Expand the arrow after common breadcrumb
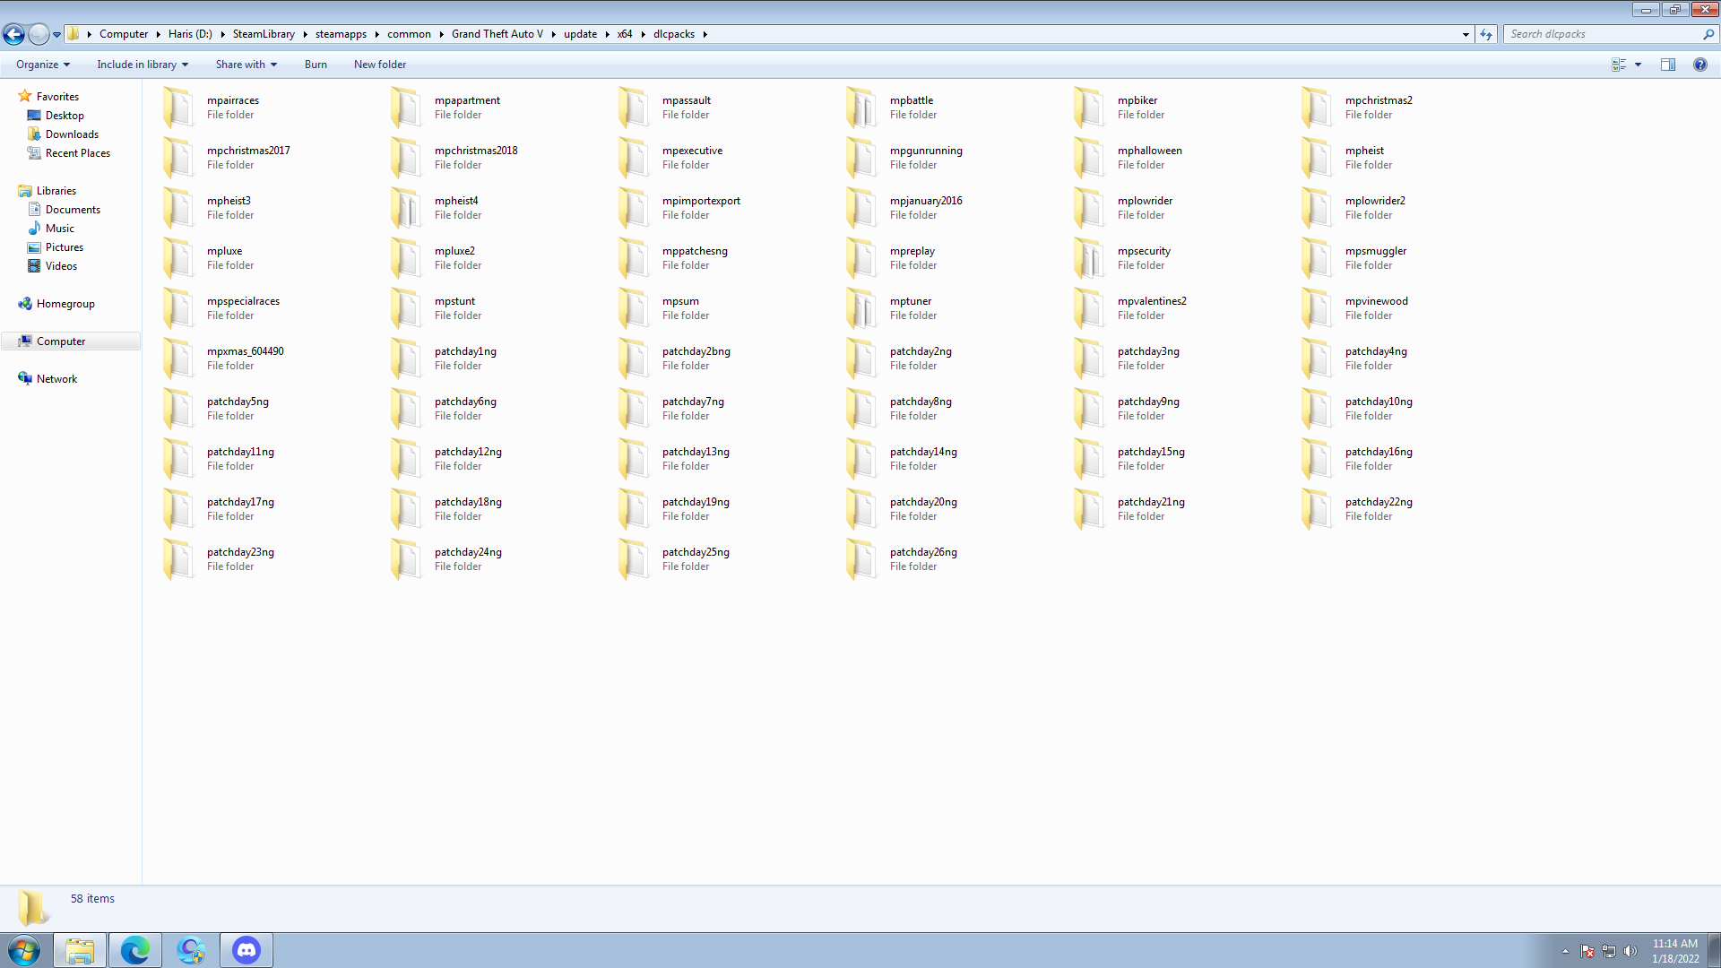1721x968 pixels. 441,34
